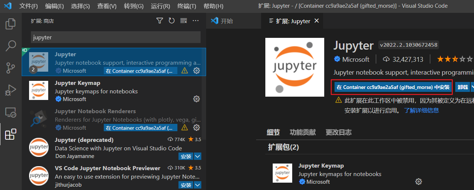Select Jupyter extension in the list
This screenshot has width=474, height=190.
[114, 62]
